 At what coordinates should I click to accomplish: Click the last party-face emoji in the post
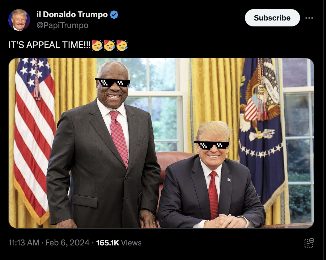122,45
